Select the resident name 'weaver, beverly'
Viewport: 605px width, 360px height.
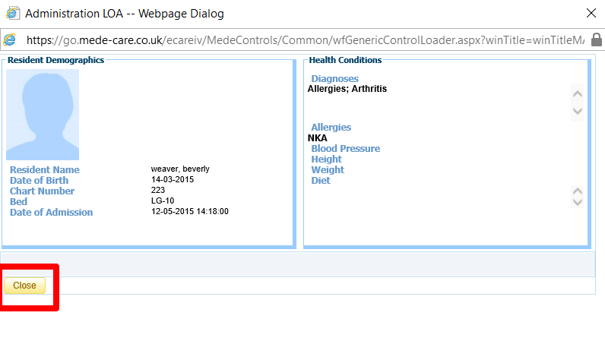(x=180, y=169)
